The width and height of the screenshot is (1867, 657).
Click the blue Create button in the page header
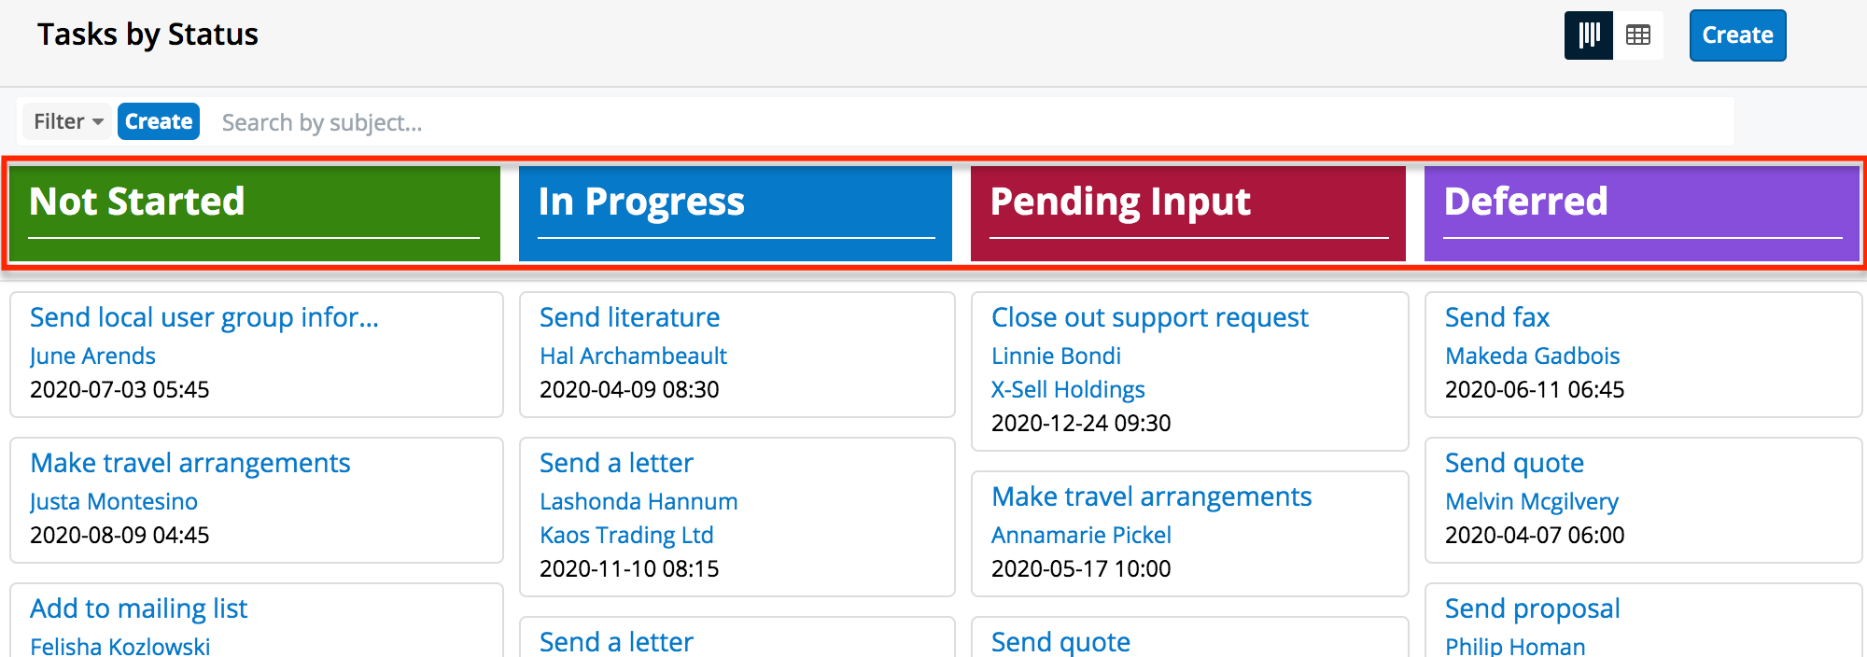(1736, 35)
